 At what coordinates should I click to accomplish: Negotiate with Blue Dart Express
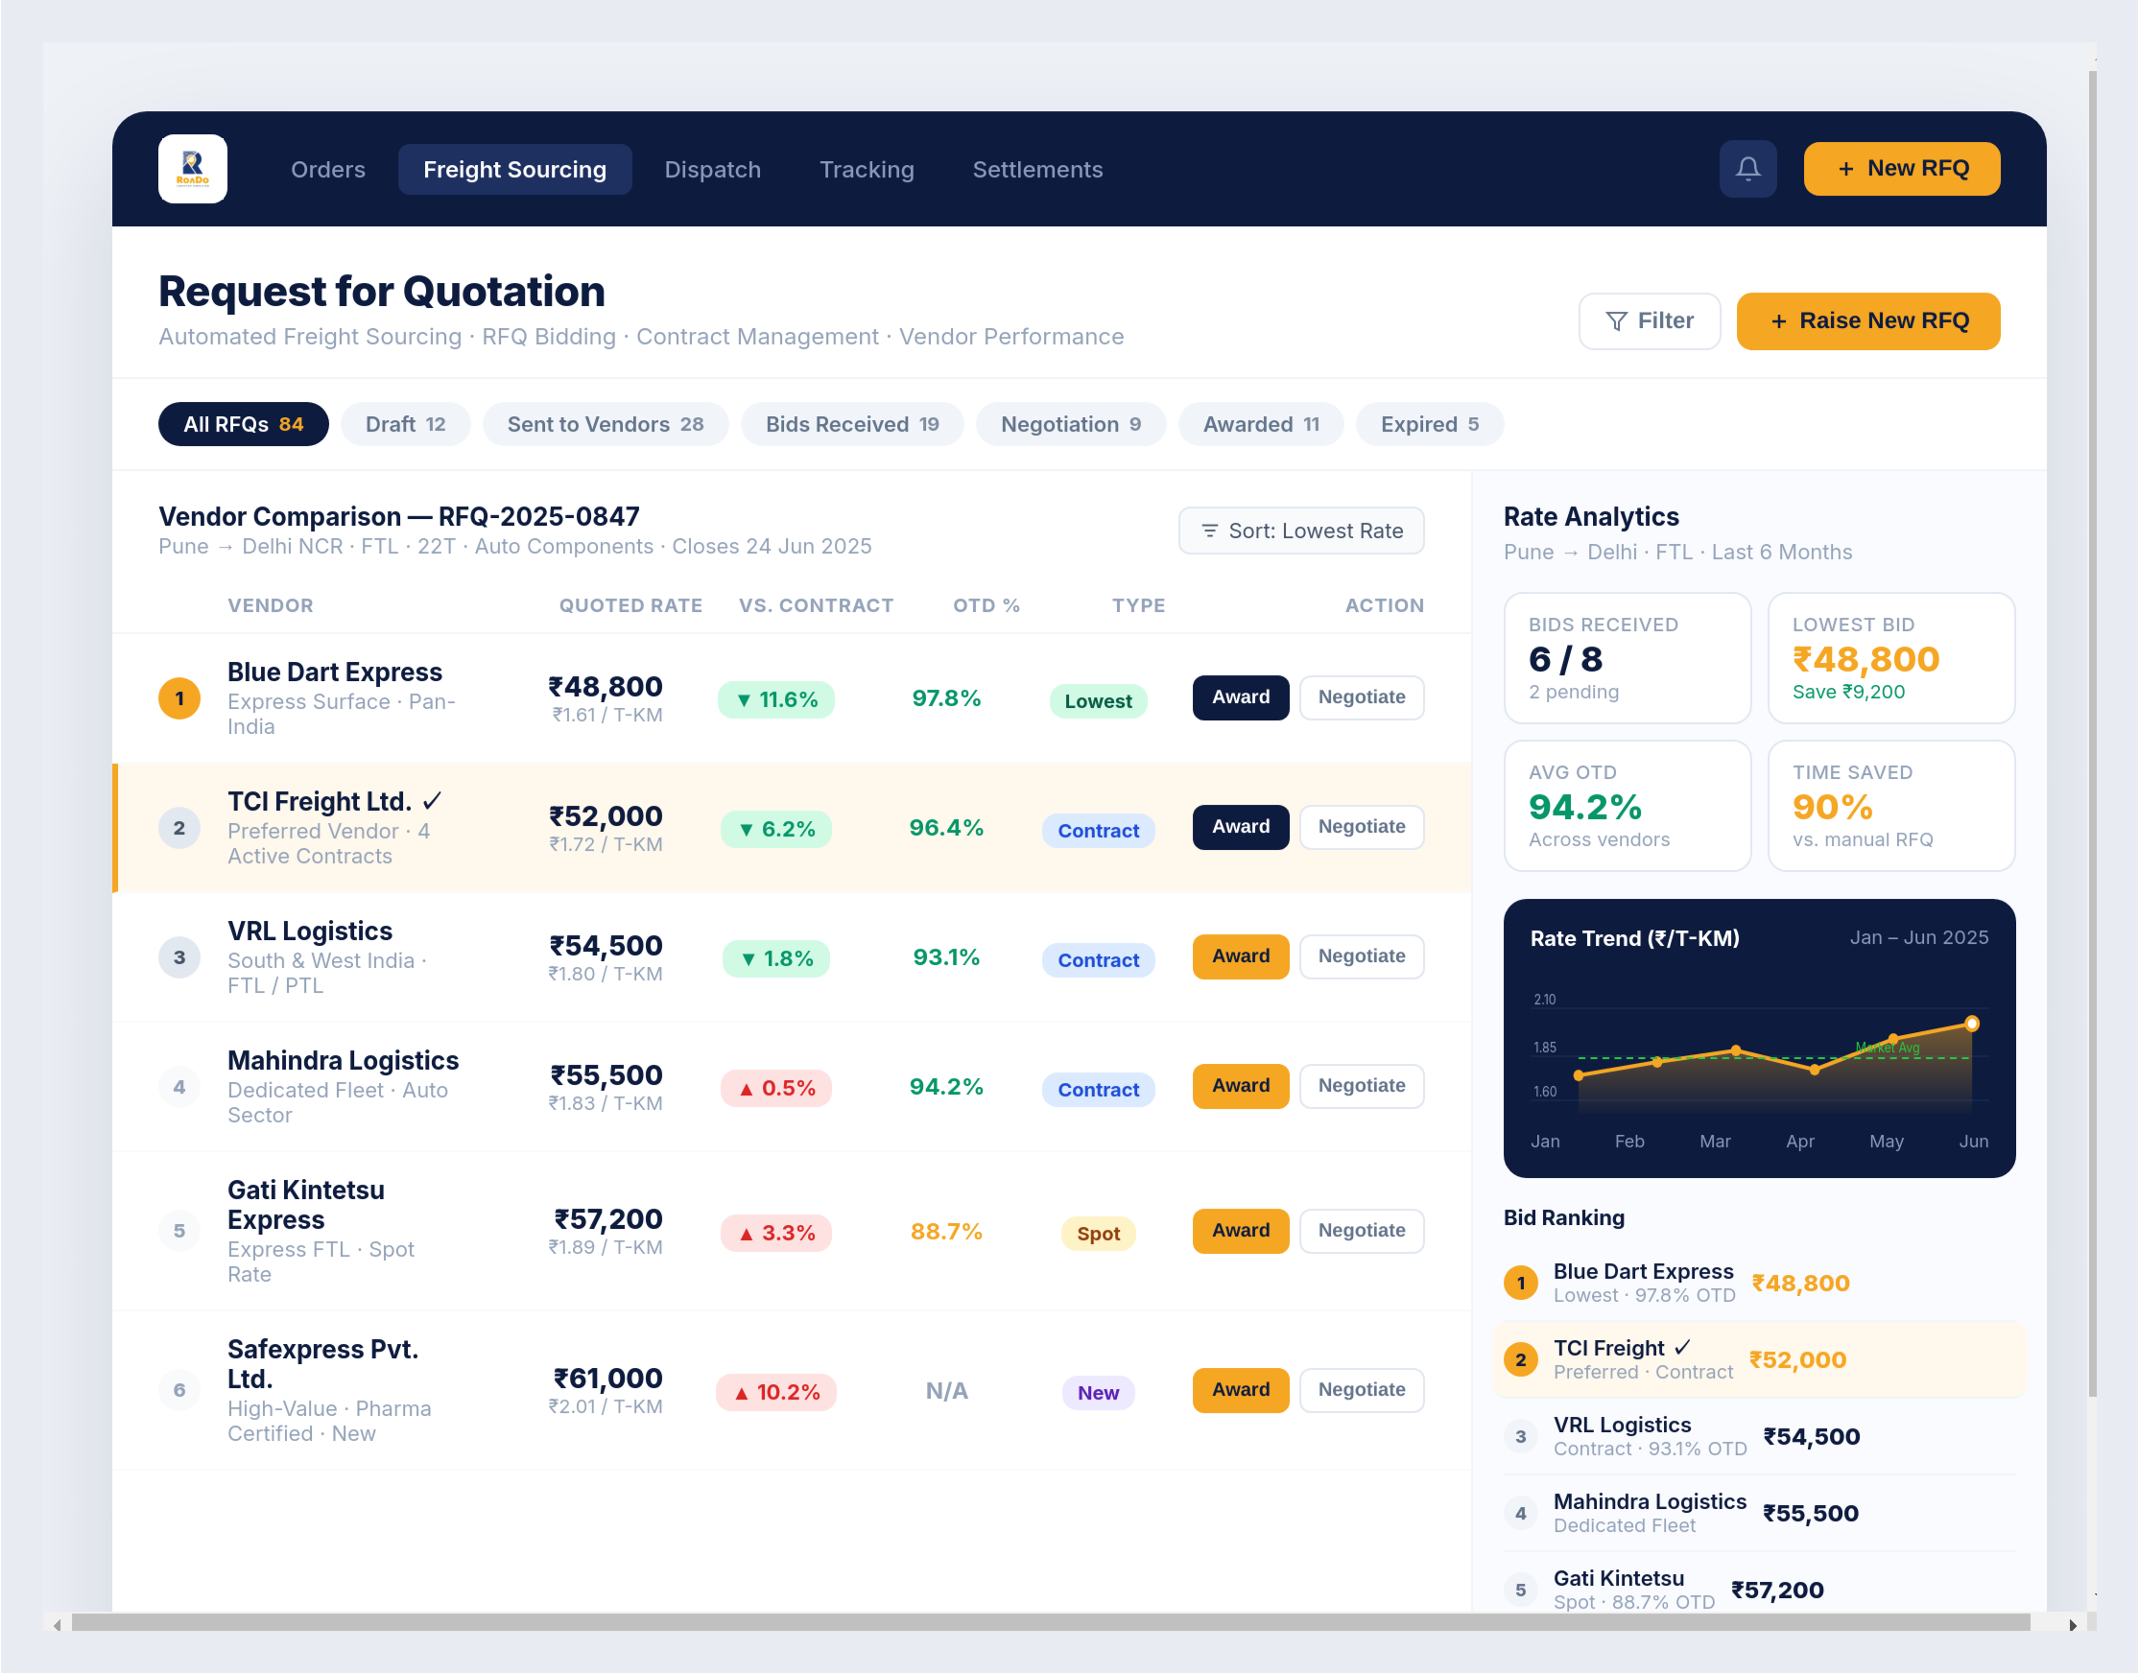1361,697
